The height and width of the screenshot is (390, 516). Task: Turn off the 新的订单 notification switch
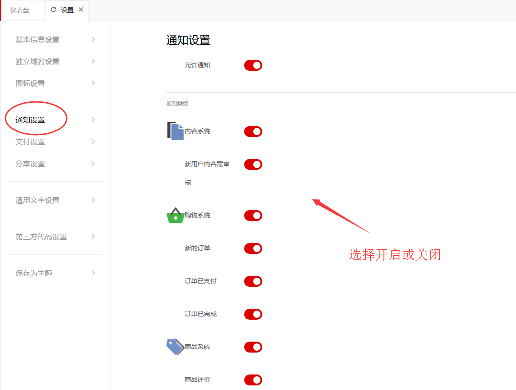click(253, 248)
